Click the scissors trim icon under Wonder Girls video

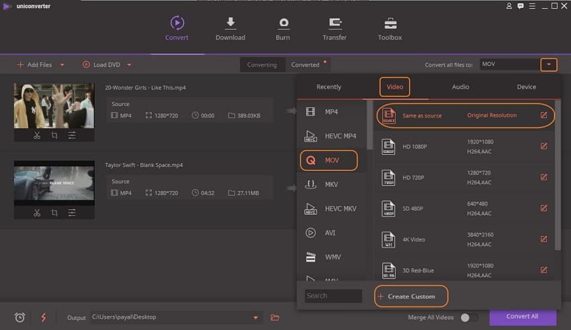click(37, 135)
